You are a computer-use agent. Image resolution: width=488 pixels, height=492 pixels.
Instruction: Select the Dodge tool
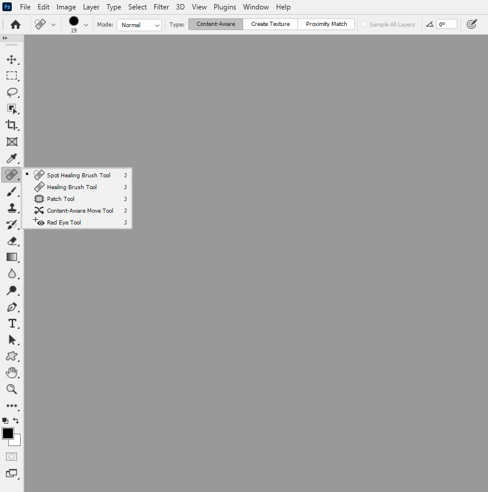(x=12, y=290)
